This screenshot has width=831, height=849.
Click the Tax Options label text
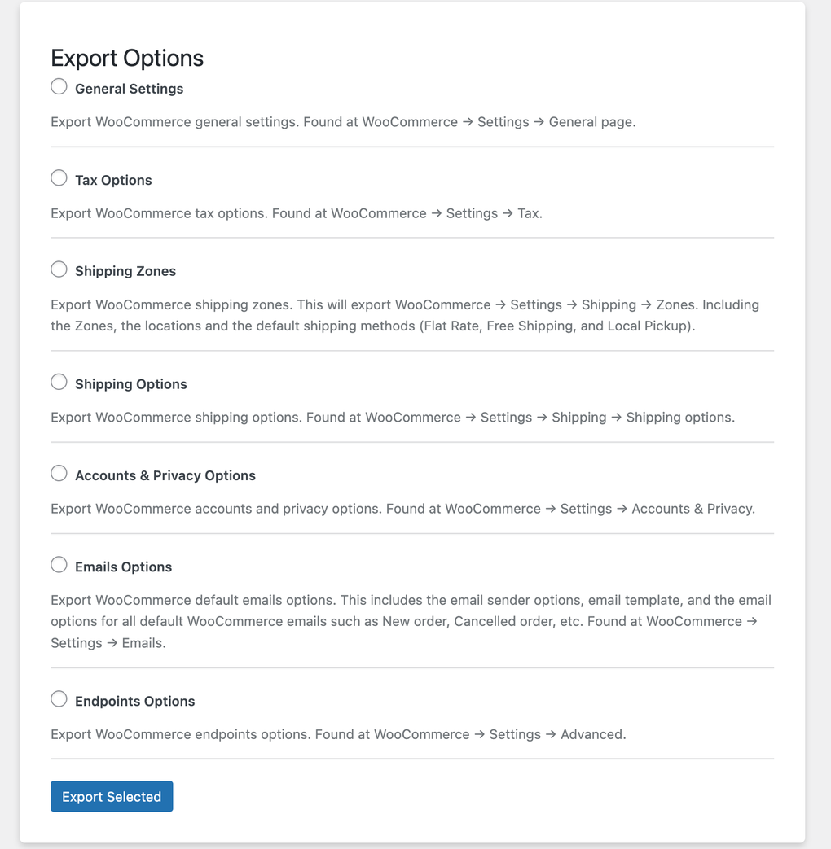tap(113, 180)
